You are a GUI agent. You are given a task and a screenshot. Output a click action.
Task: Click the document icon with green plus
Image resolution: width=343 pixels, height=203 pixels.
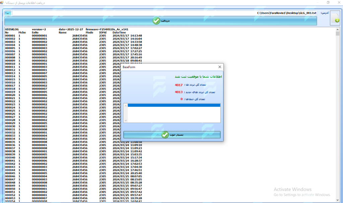335,18
